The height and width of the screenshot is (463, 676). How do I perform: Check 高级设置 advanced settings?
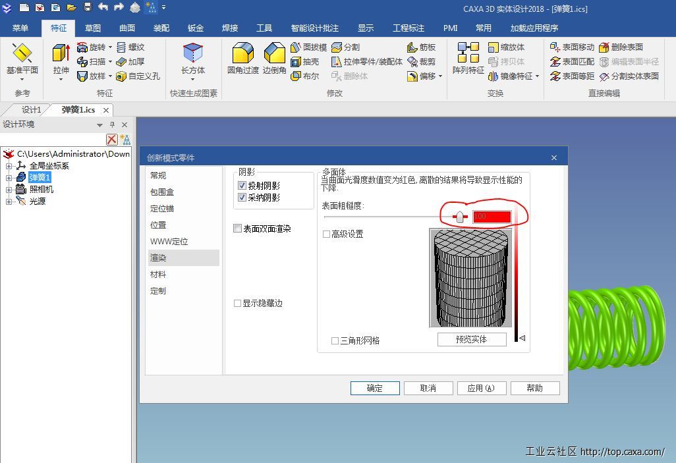point(326,234)
